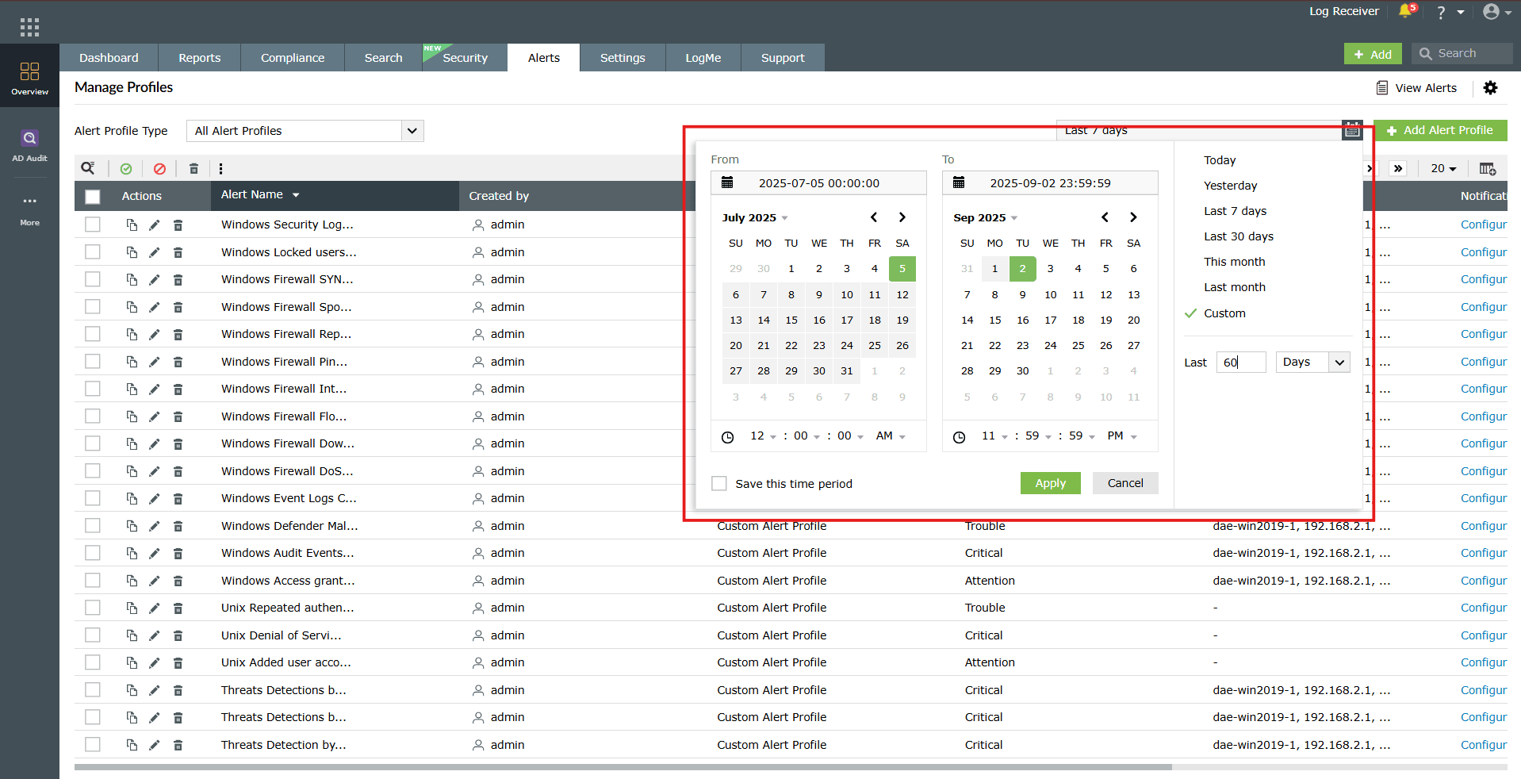Open the To time PM dropdown
Viewport: 1521px width, 779px height.
point(1122,436)
